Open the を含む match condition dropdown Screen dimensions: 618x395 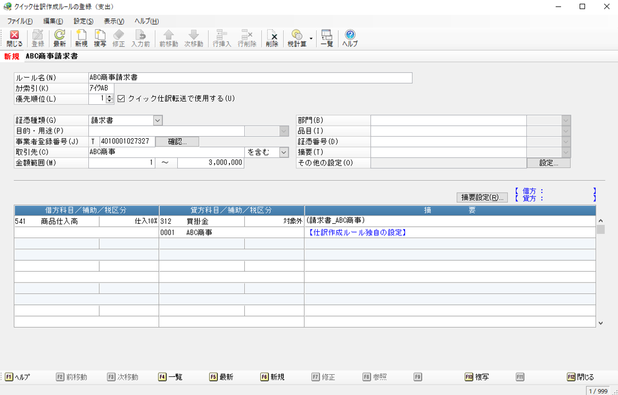click(x=284, y=153)
